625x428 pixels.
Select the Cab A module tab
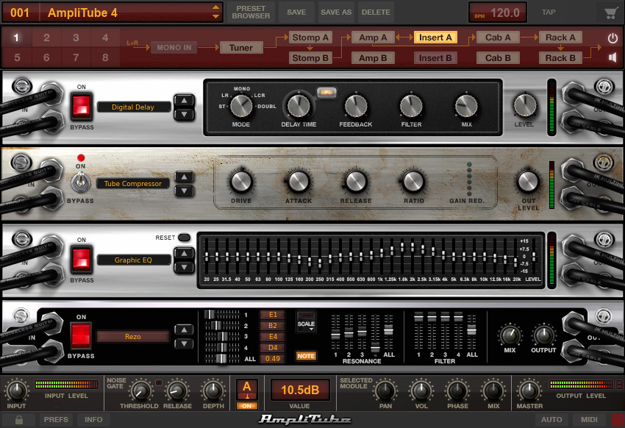click(498, 38)
